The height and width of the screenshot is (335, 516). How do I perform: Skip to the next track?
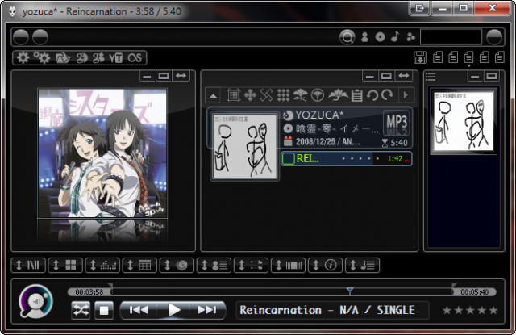coord(207,310)
